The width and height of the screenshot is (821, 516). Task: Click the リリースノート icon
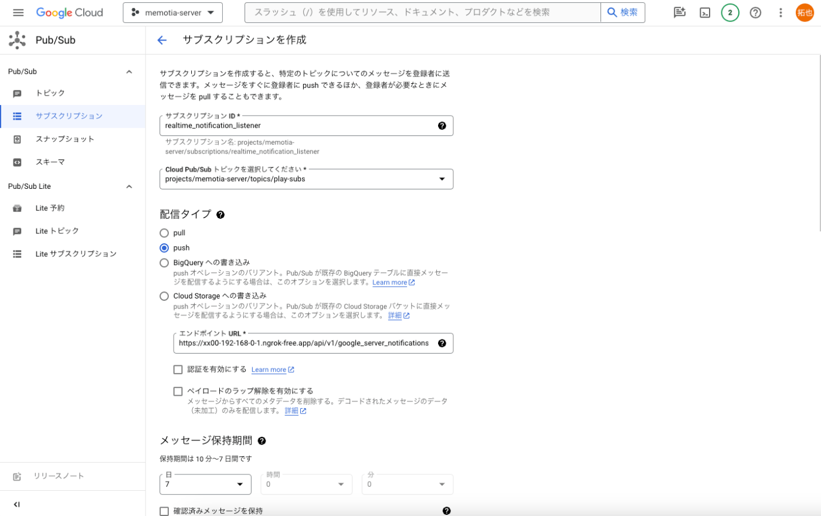[17, 477]
